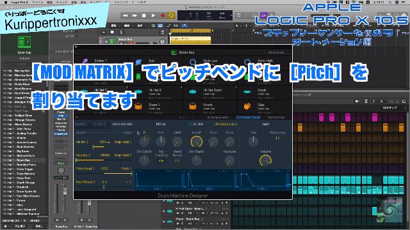Open the Logic Pro X menu

(19, 2)
